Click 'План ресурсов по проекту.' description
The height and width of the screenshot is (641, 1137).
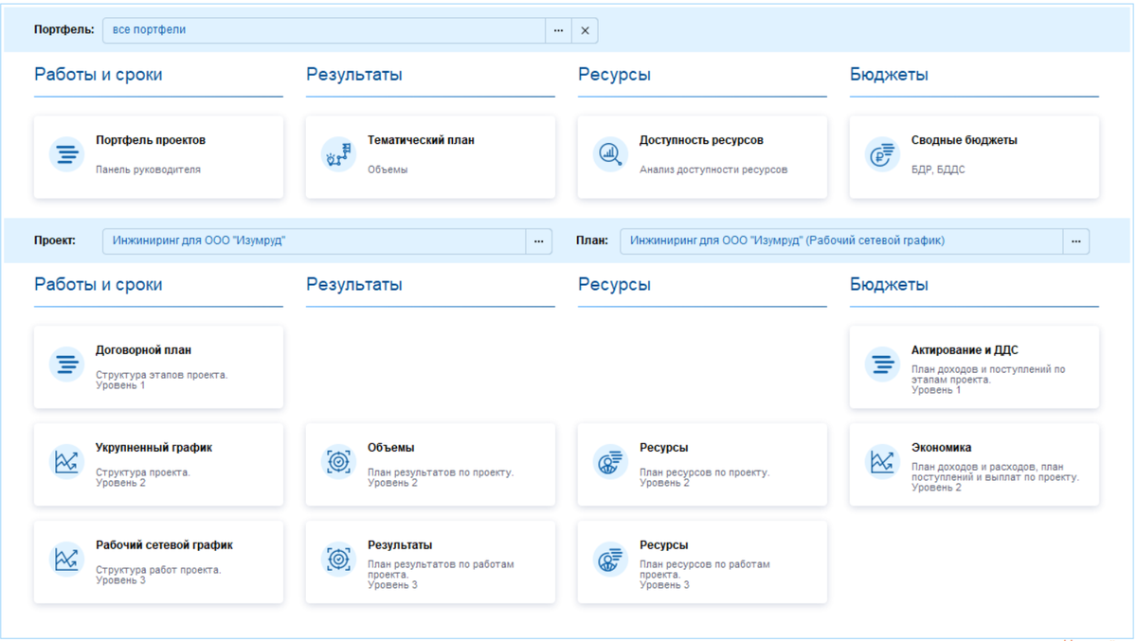coord(705,472)
